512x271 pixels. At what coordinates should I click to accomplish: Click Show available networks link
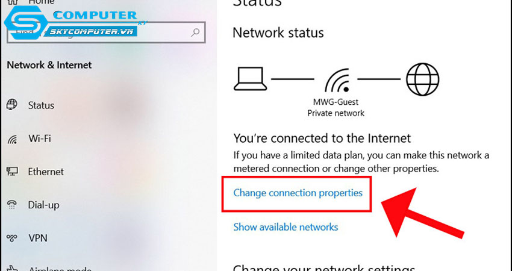click(286, 227)
